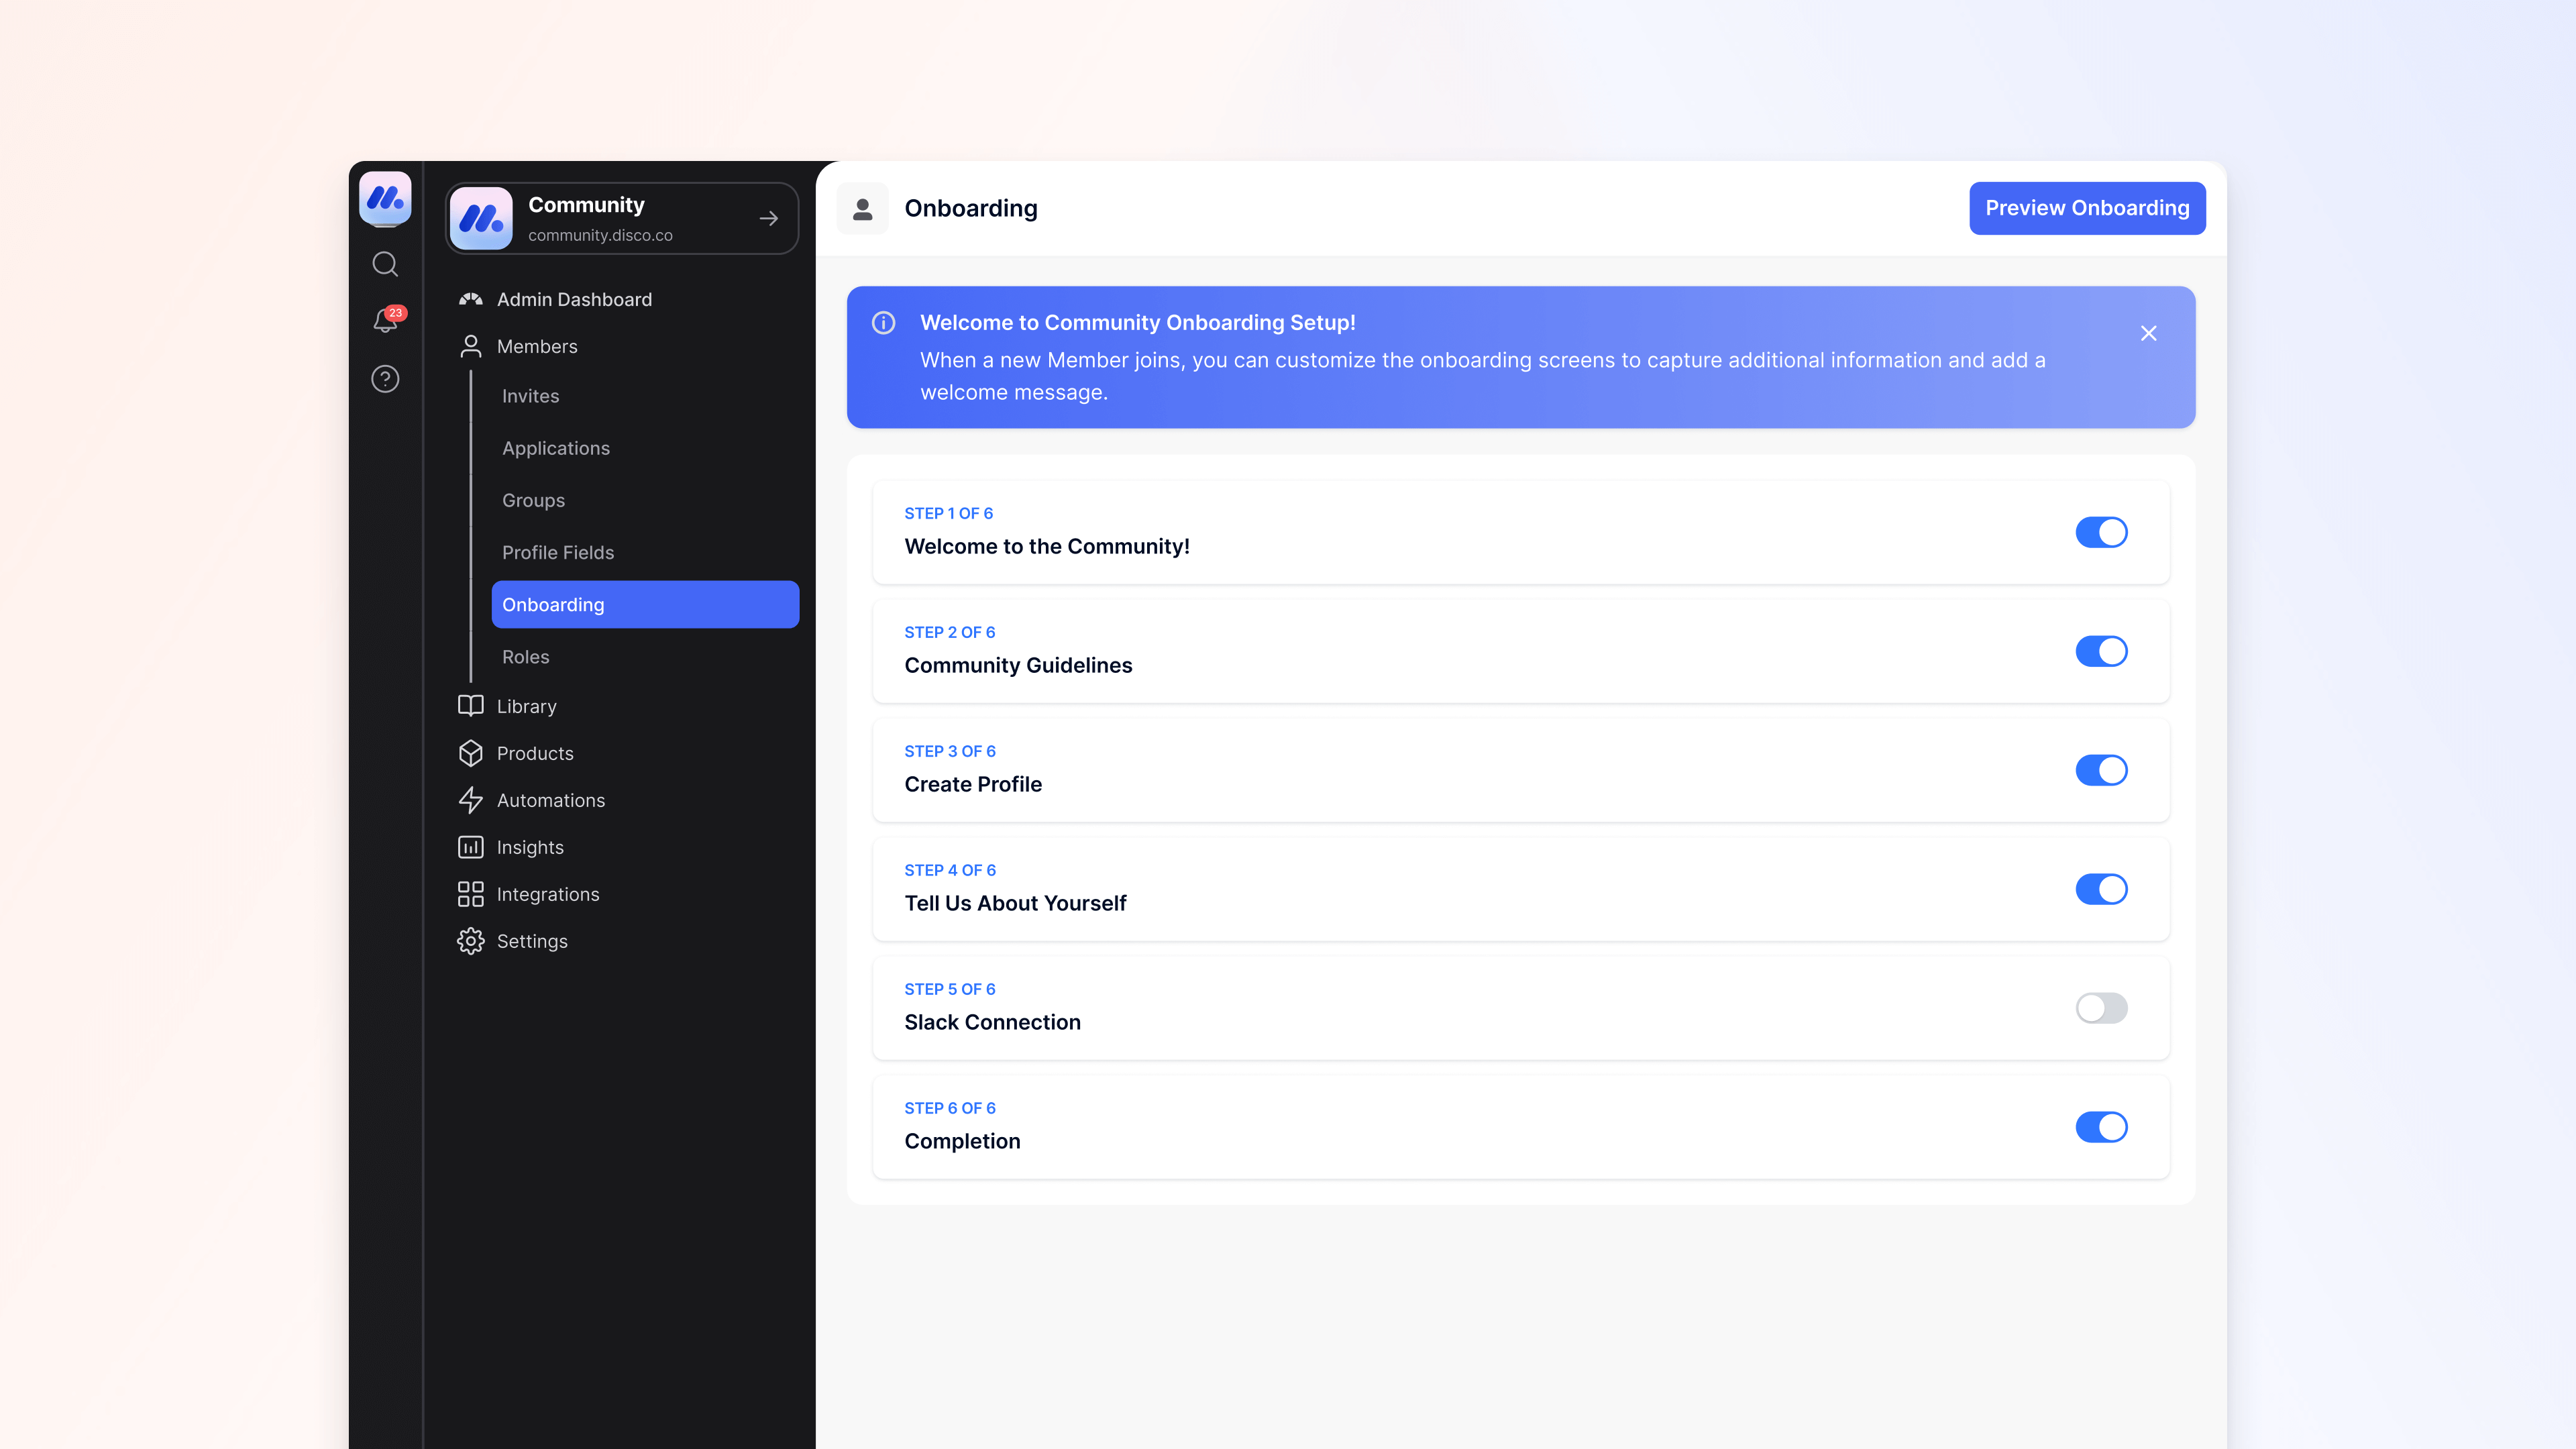Expand community switcher arrow next to Community
The image size is (2576, 1449).
tap(768, 218)
